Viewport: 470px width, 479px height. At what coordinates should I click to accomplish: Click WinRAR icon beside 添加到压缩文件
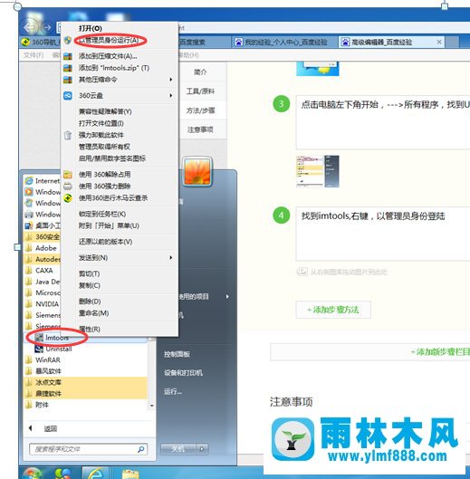68,56
